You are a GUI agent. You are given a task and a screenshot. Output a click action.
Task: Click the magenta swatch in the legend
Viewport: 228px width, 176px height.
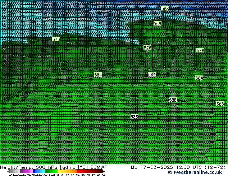(x=29, y=171)
